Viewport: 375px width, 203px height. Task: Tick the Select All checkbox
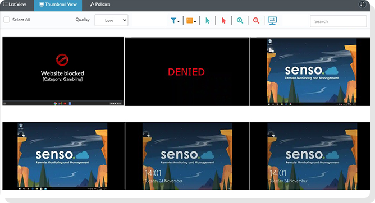pyautogui.click(x=7, y=20)
